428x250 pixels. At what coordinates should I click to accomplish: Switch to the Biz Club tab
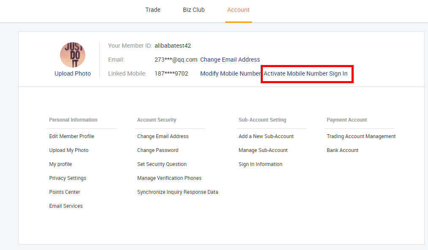(194, 10)
